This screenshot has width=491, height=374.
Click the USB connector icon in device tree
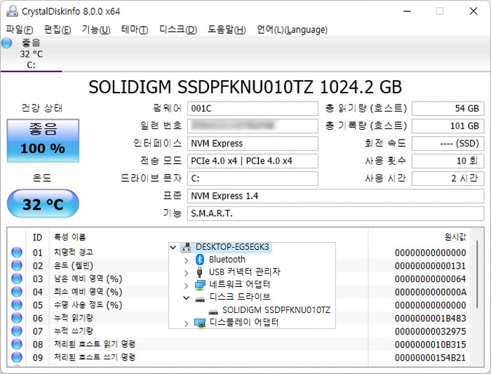tap(199, 272)
